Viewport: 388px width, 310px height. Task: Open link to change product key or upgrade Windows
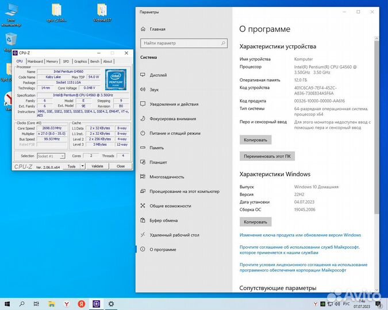(x=300, y=235)
